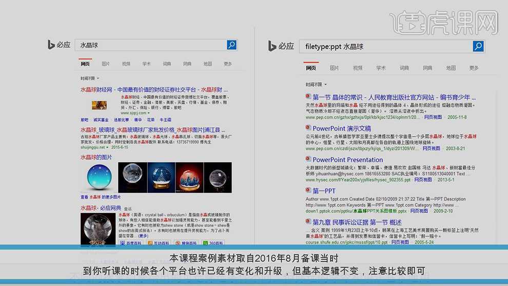This screenshot has height=286, width=508.
Task: Click the PPT file icon before 第一PPT
Action: [308, 190]
